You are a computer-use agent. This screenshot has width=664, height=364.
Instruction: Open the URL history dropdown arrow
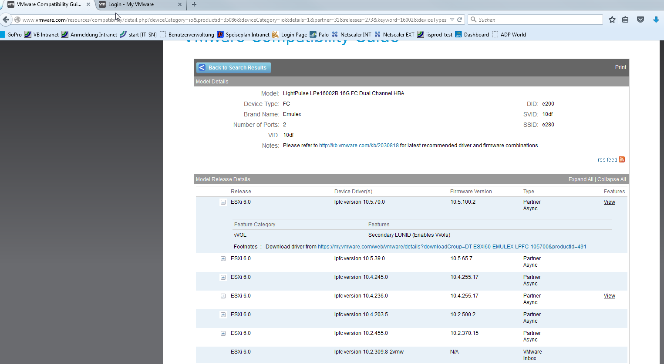tap(452, 20)
